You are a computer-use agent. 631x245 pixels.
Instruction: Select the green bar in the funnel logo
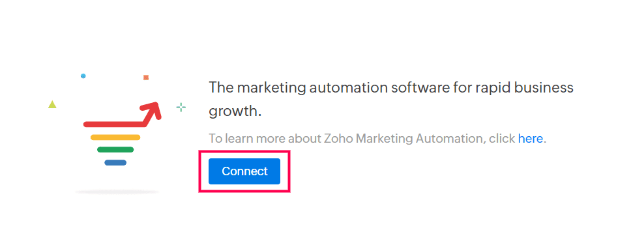click(x=115, y=150)
